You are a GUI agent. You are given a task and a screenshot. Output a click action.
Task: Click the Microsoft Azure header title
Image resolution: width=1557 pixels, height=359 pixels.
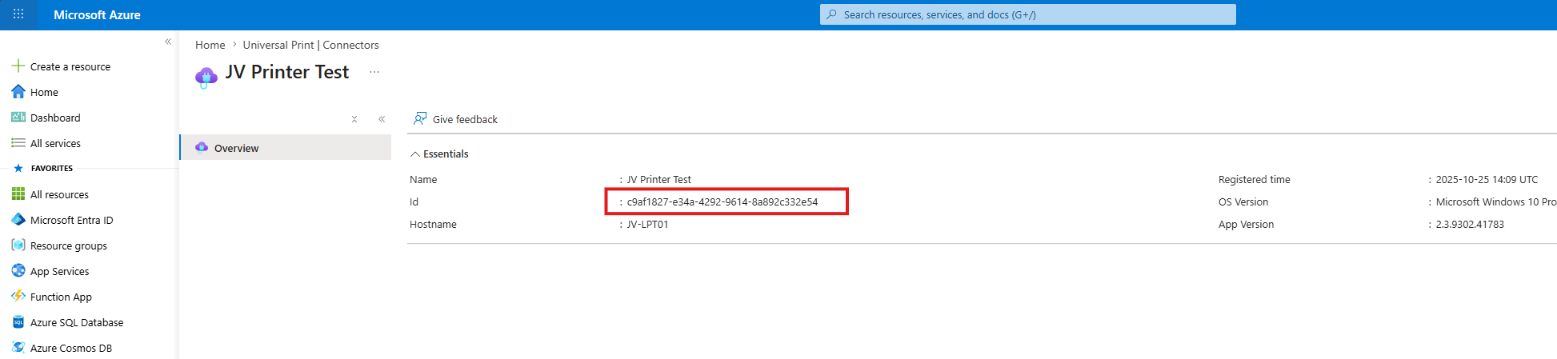coord(97,14)
